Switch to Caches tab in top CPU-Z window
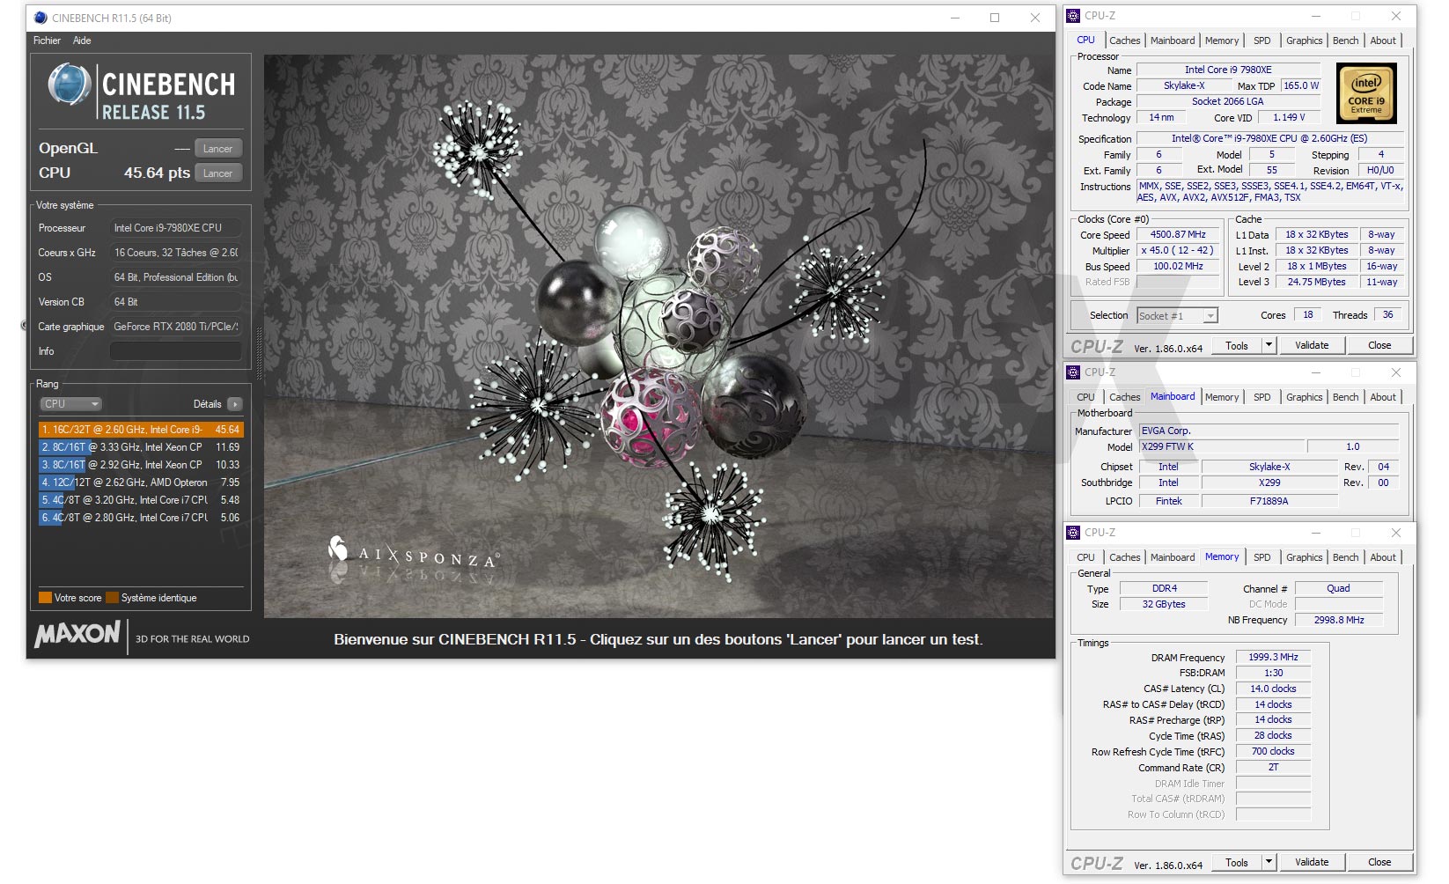Image resolution: width=1449 pixels, height=884 pixels. 1124,41
